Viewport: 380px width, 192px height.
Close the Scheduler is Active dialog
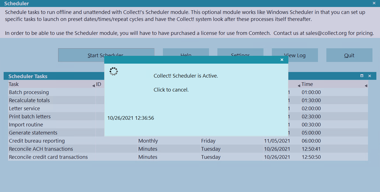[282, 60]
